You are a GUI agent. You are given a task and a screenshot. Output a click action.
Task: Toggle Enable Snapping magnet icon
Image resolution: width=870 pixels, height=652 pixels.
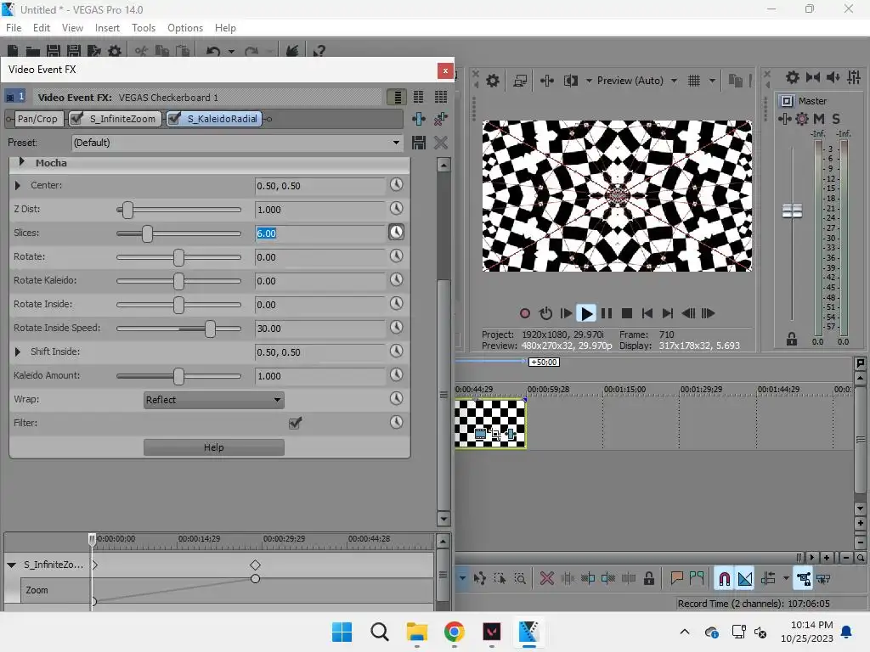coord(724,579)
